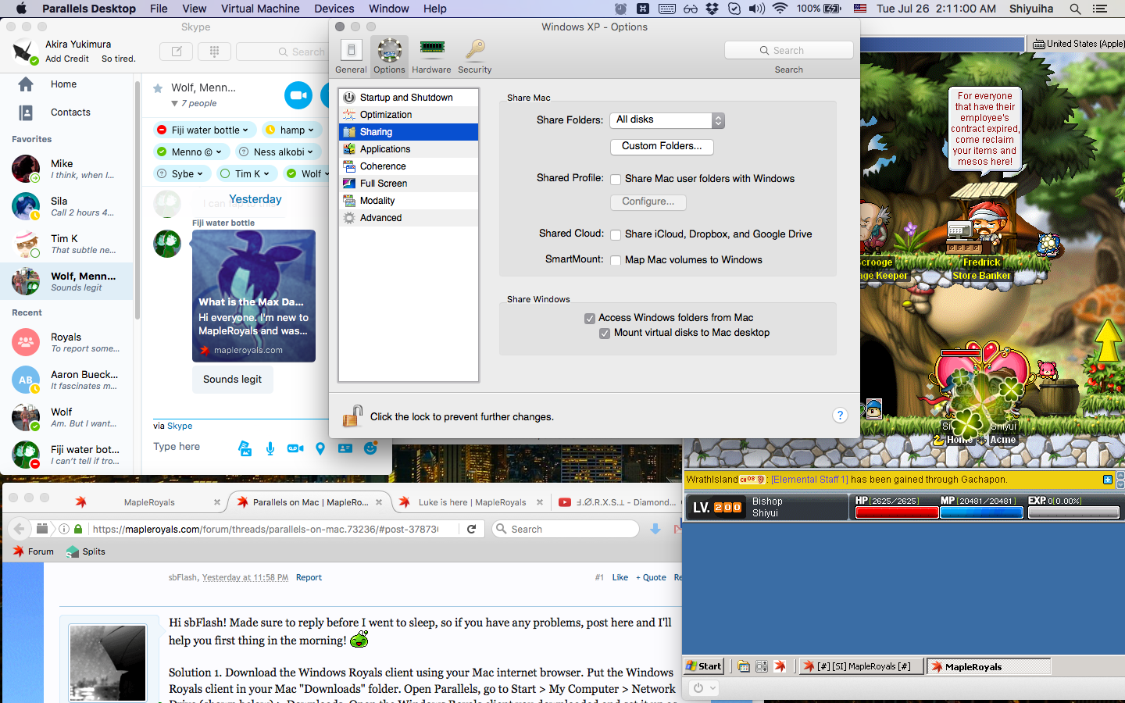The image size is (1125, 703).
Task: Open the Virtual Machine menu
Action: (x=260, y=9)
